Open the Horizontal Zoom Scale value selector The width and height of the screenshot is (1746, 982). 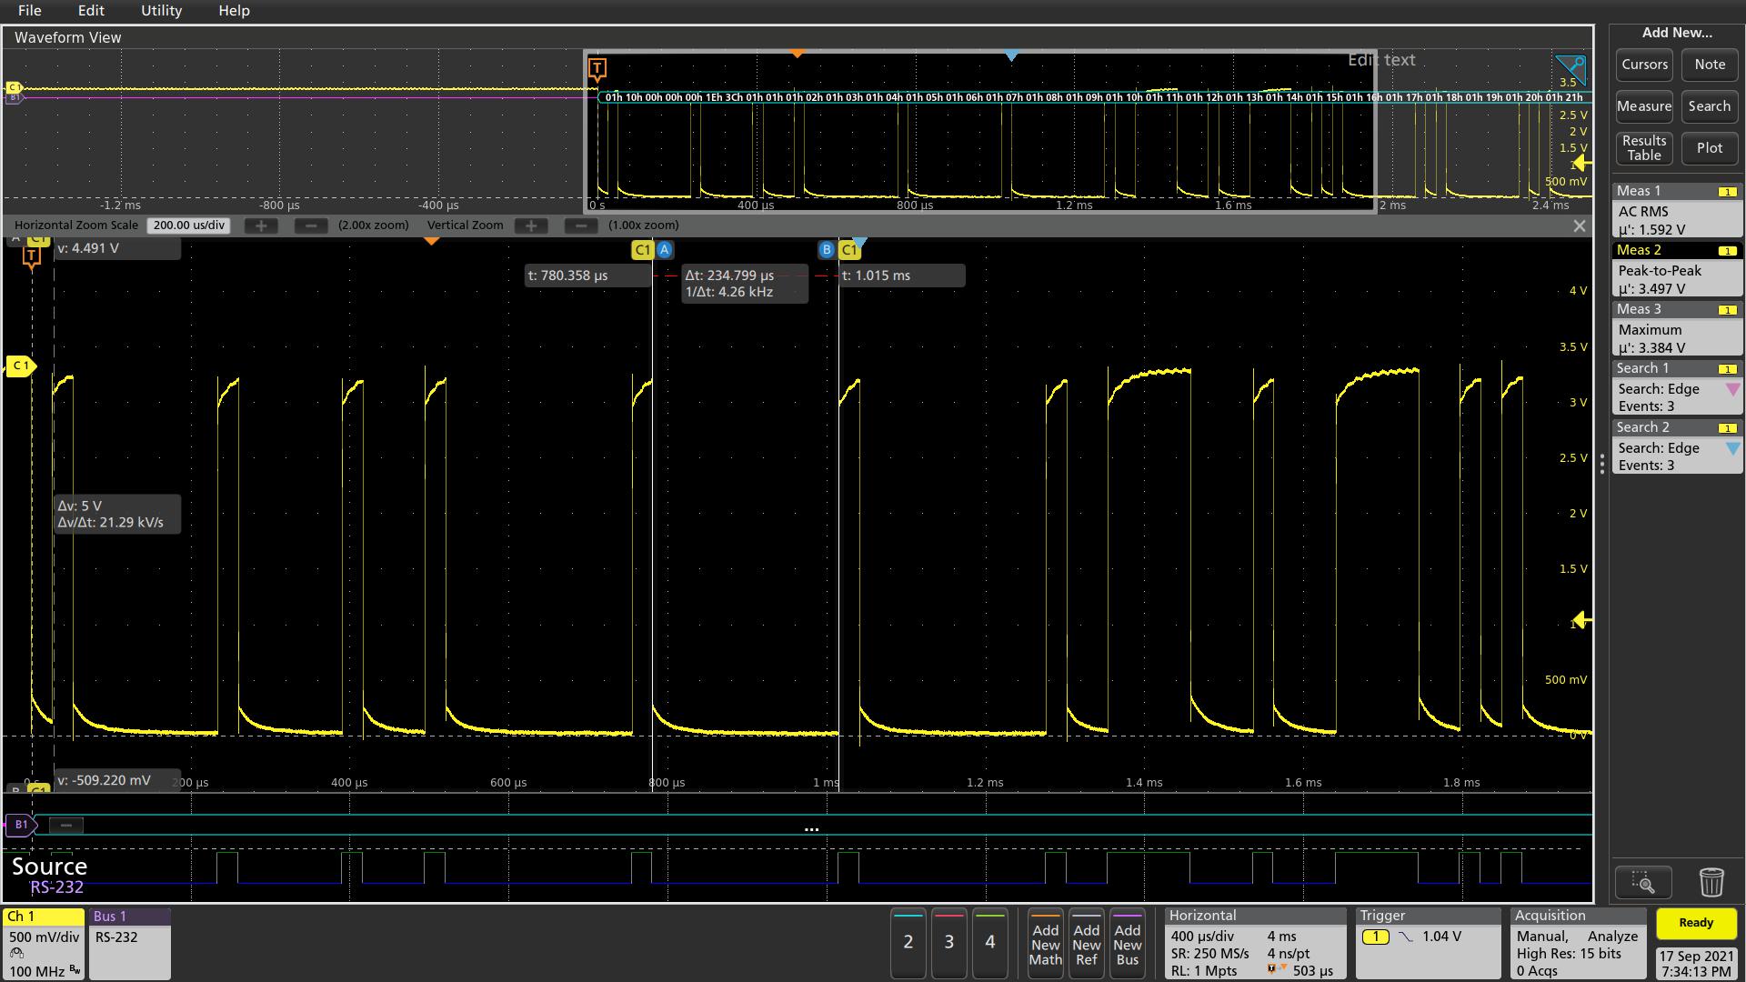[188, 225]
